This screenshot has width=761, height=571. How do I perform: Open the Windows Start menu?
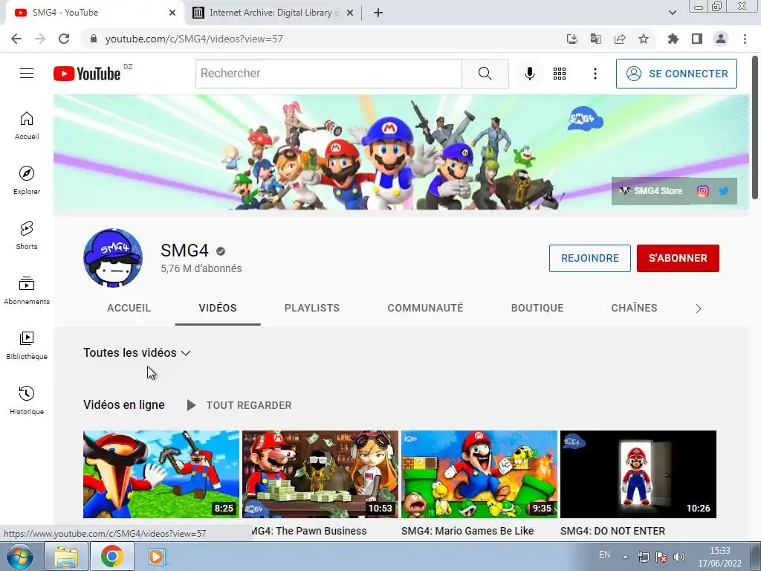[x=19, y=556]
